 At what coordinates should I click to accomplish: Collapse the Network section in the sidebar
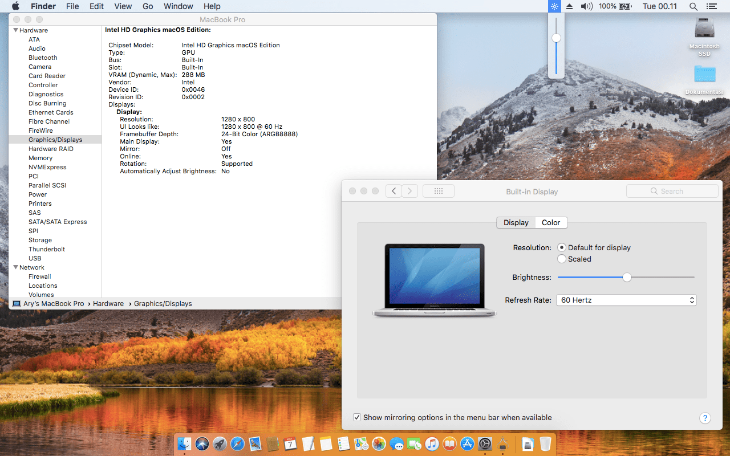click(x=15, y=267)
